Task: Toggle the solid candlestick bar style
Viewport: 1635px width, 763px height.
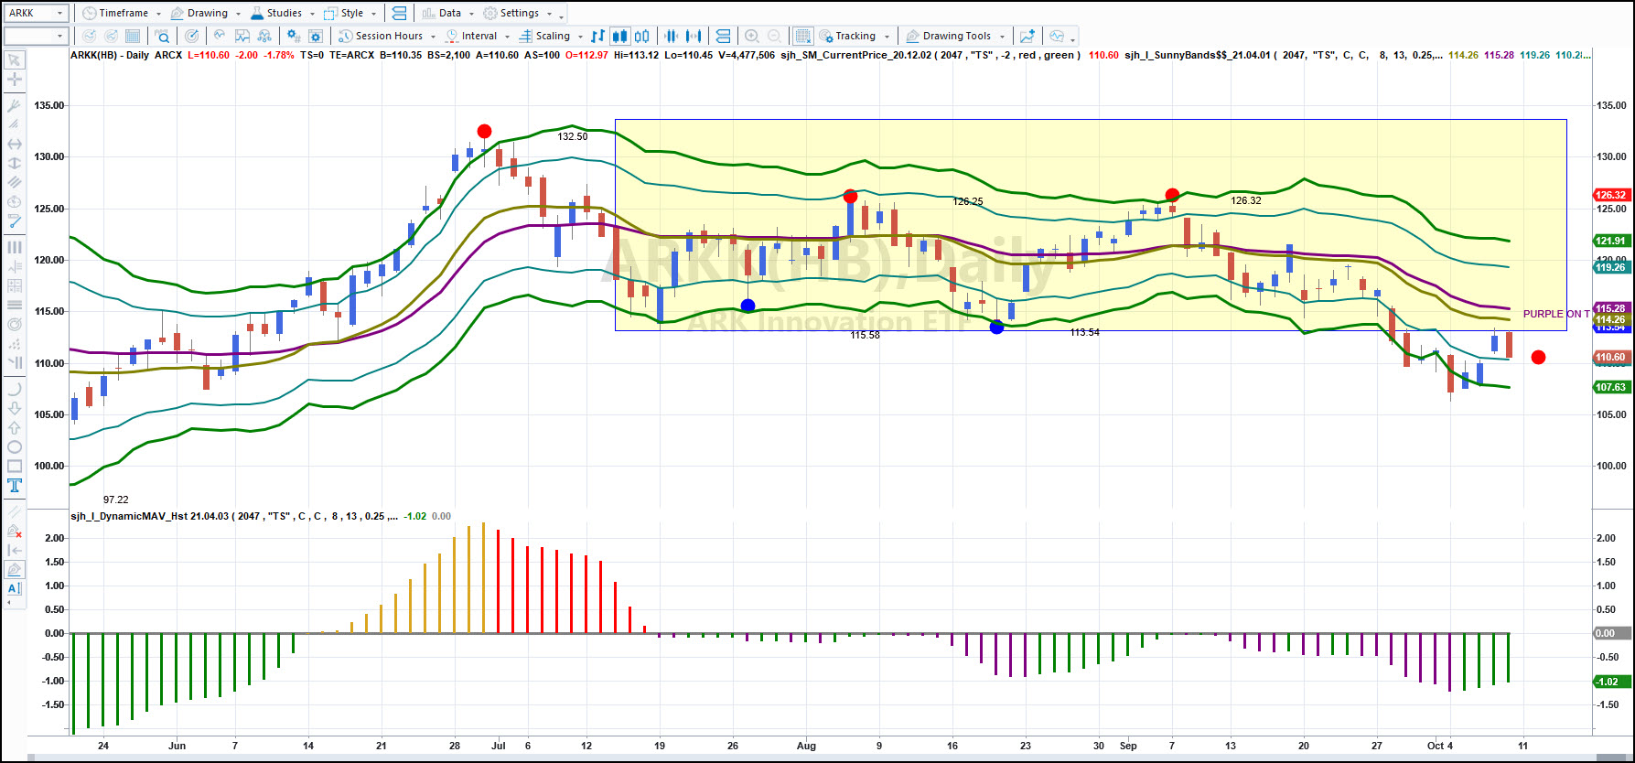Action: (620, 37)
